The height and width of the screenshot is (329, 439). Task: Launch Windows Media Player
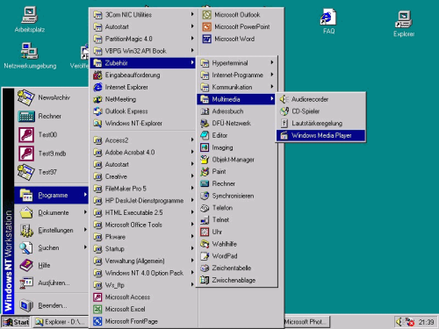tap(320, 135)
